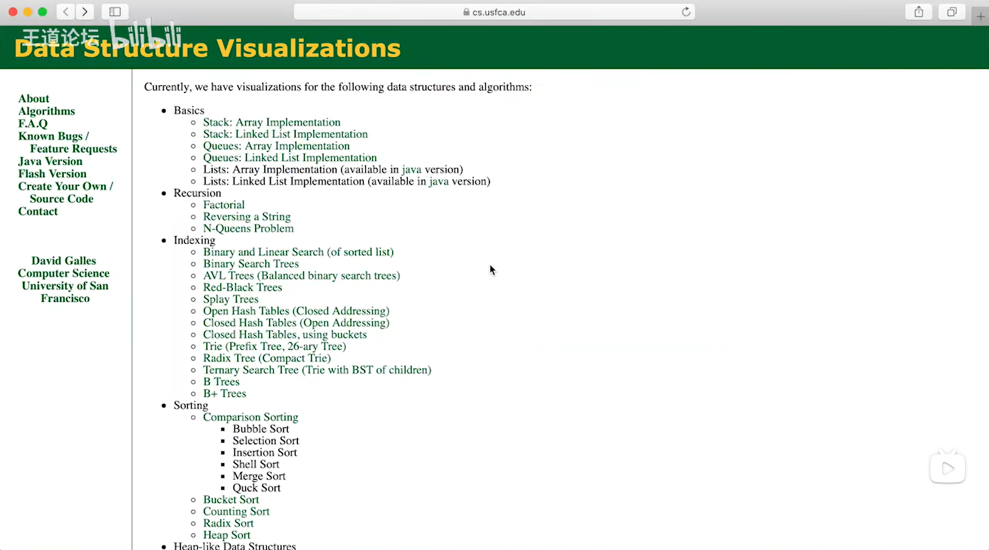Open the Counting Sort link
Image resolution: width=989 pixels, height=550 pixels.
pyautogui.click(x=236, y=512)
